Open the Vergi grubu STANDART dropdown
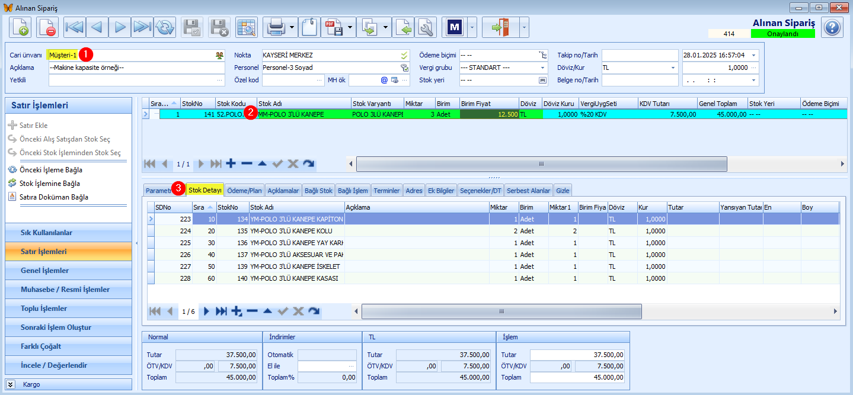The width and height of the screenshot is (853, 395). point(542,68)
